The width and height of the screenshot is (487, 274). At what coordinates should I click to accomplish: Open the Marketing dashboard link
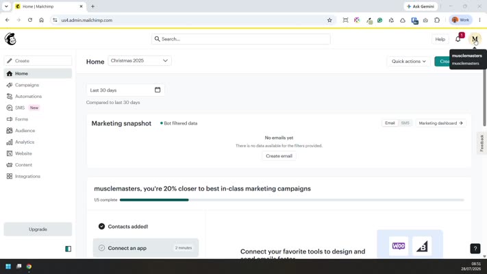pyautogui.click(x=440, y=123)
